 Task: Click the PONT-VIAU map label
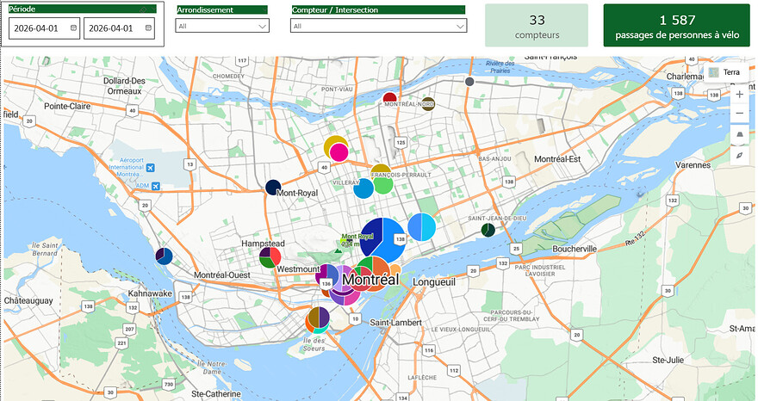click(x=337, y=89)
